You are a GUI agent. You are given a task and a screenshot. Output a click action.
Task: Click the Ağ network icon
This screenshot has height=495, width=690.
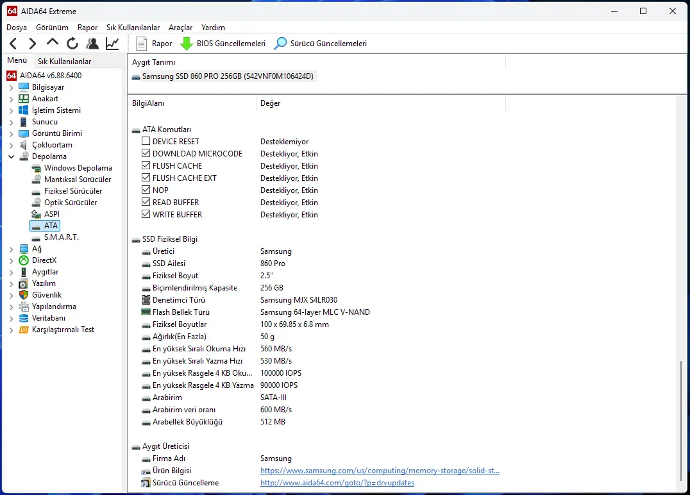tap(24, 249)
